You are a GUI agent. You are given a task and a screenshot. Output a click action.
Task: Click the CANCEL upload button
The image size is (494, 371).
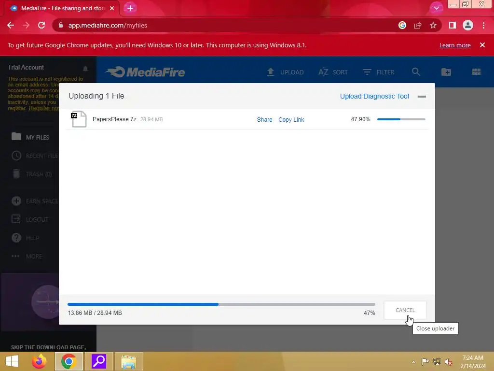click(x=405, y=310)
